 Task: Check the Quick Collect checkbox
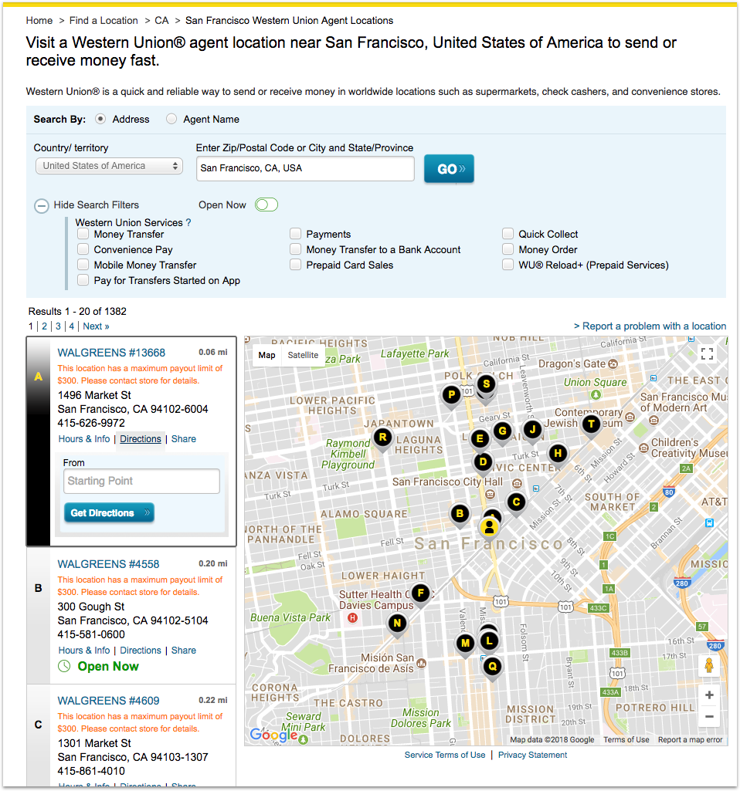(507, 234)
